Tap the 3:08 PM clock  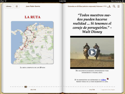pyautogui.click(x=63, y=1)
